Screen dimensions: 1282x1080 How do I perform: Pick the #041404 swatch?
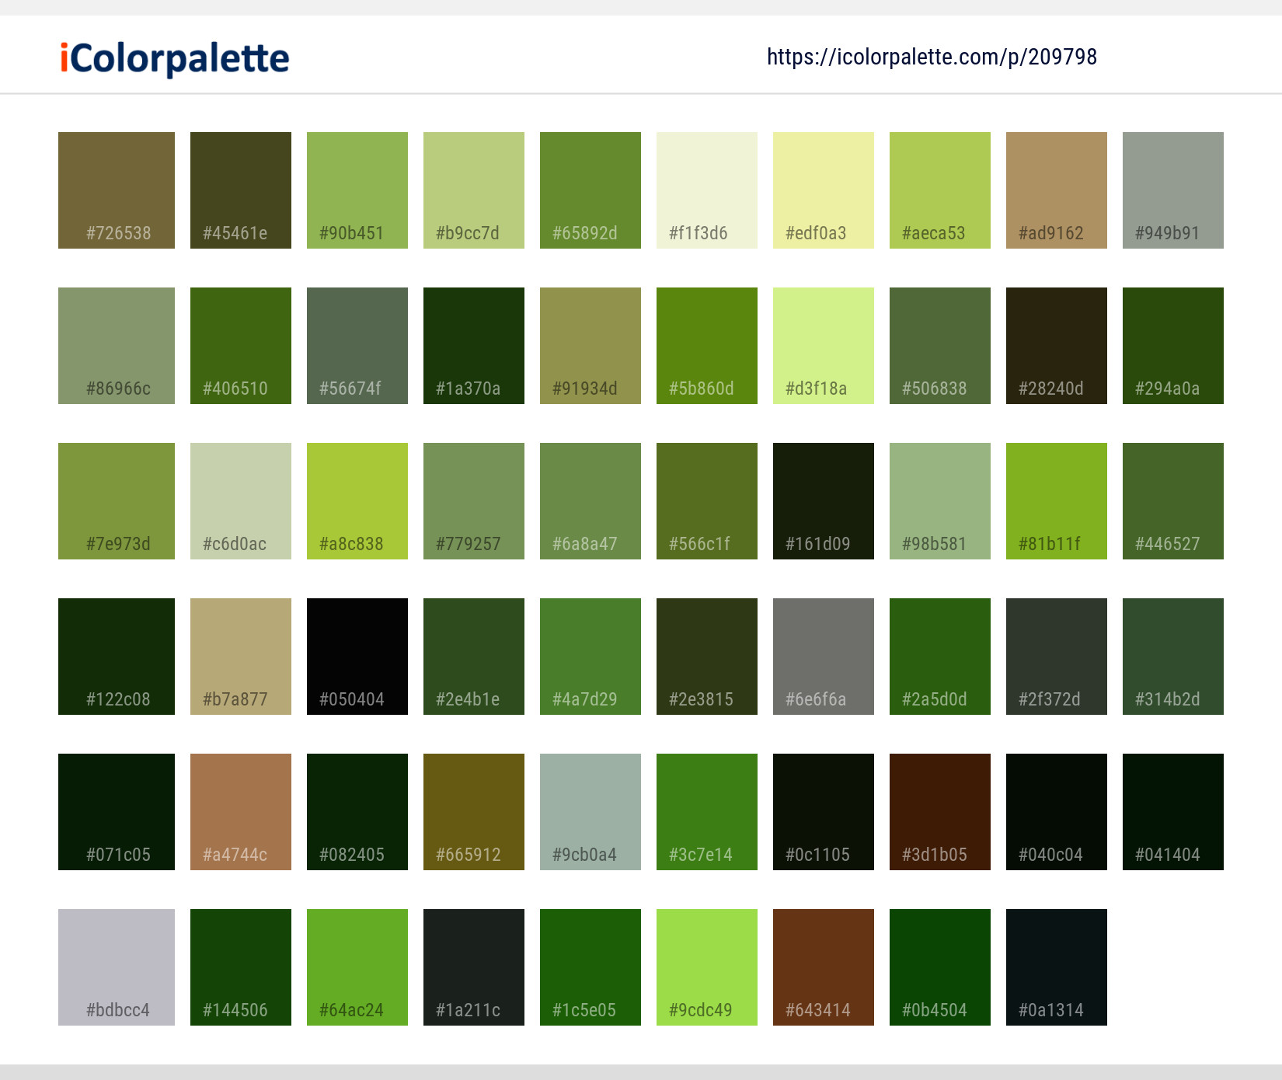[1173, 812]
